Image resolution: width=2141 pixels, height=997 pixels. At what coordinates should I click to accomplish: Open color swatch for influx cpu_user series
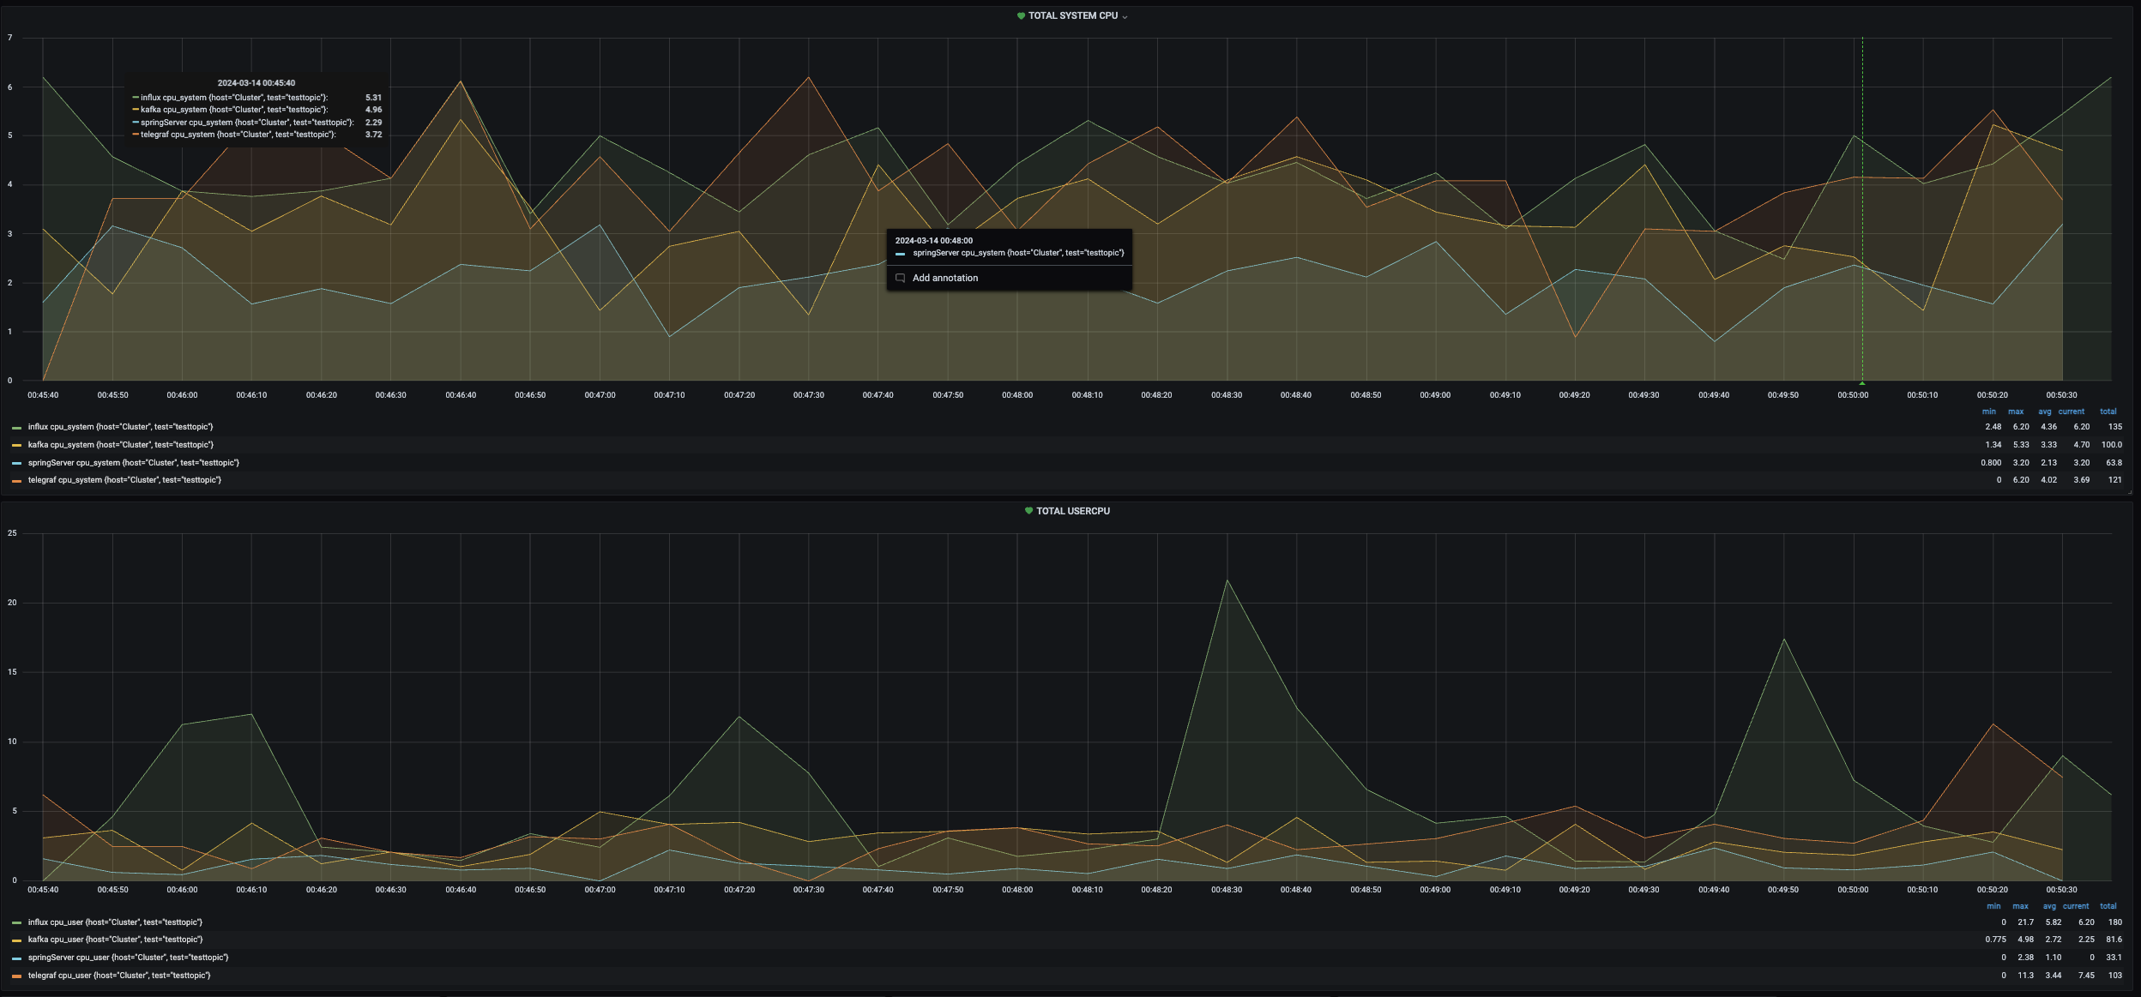click(16, 922)
